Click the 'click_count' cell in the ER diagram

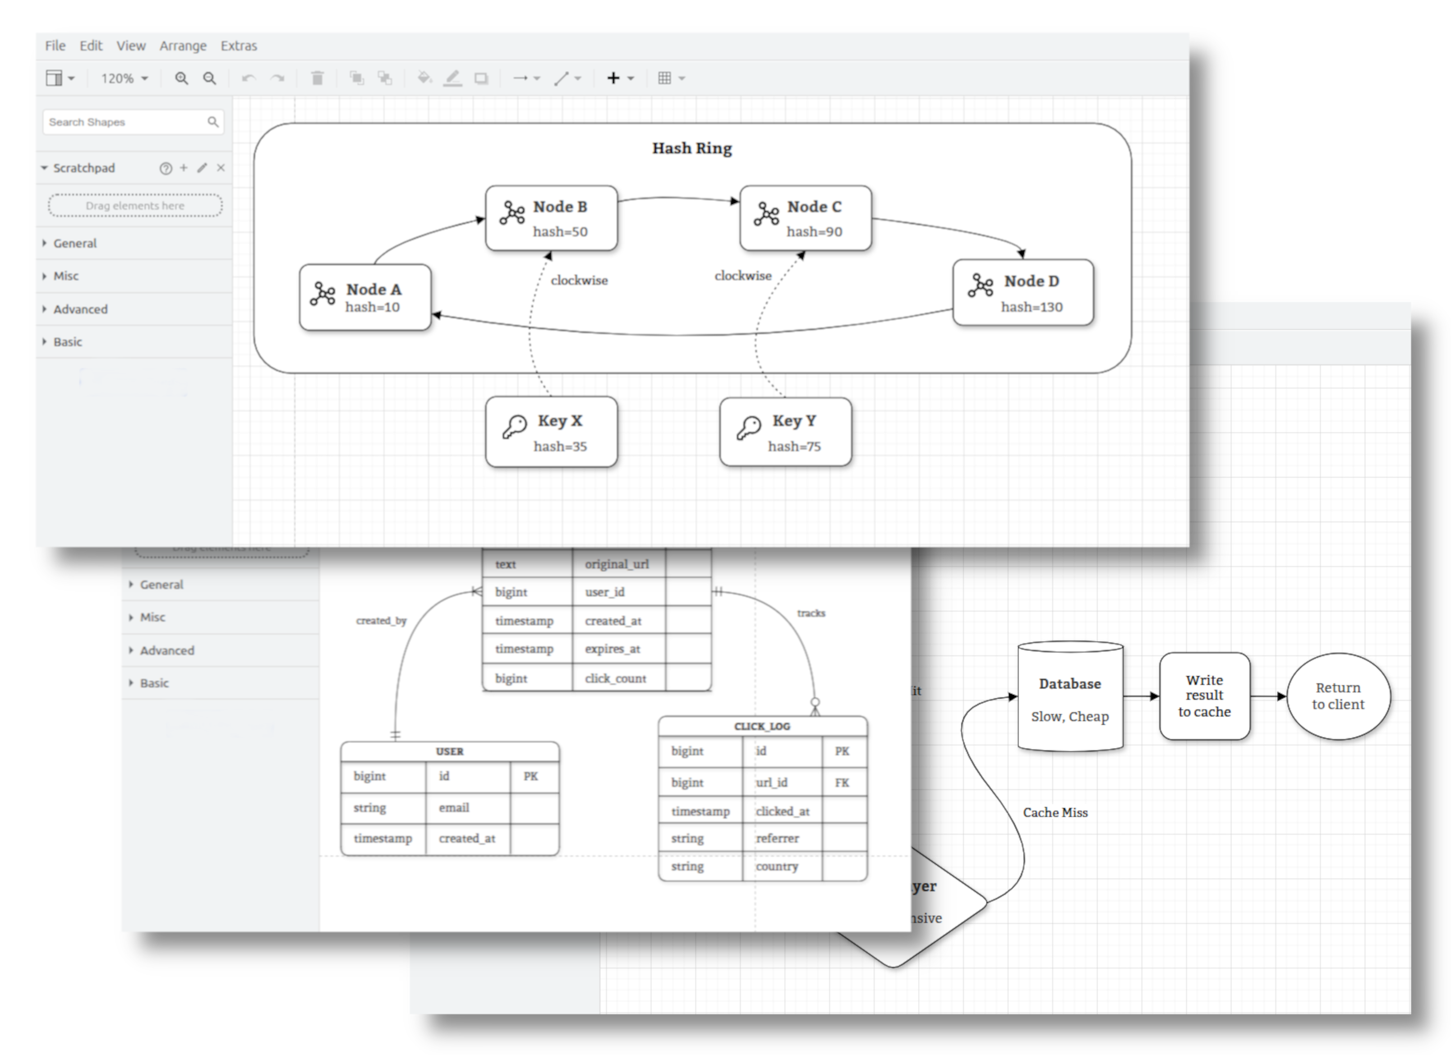(618, 678)
